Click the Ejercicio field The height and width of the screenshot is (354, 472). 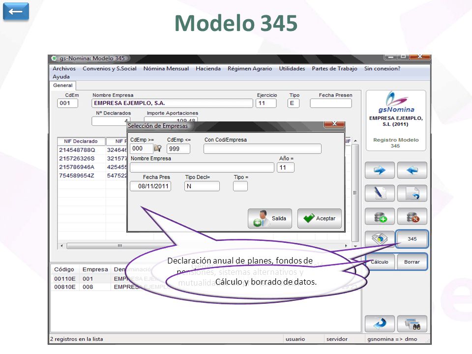click(x=266, y=103)
